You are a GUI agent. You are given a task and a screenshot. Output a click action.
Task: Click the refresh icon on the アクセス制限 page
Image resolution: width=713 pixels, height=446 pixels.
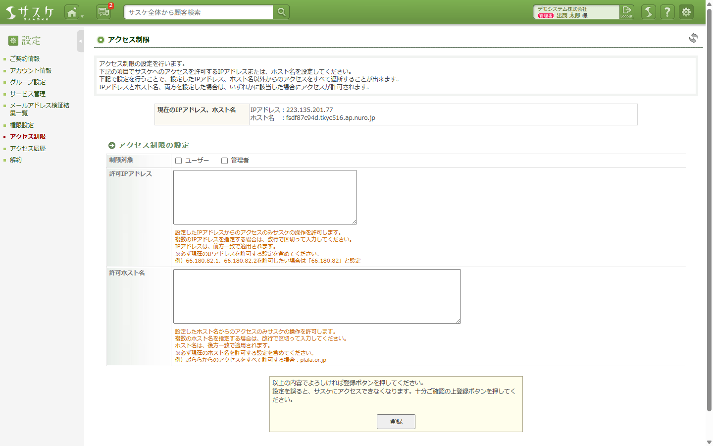coord(694,38)
